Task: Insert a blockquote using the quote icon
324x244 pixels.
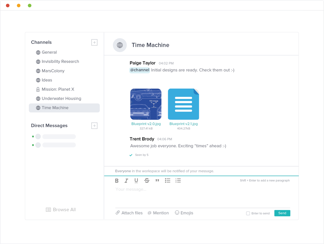Action: 157,181
